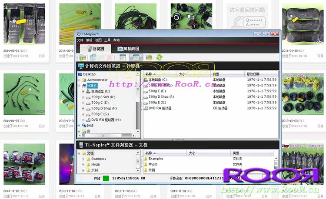
Task: Expand the Examples tree node in handheld pane
Action: (83, 159)
